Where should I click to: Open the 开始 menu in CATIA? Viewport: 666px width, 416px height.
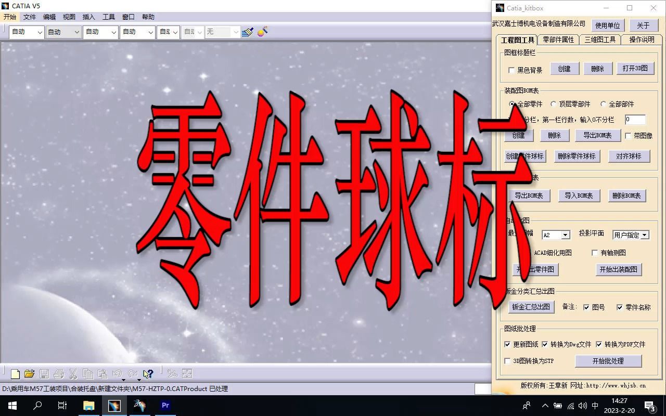[10, 17]
